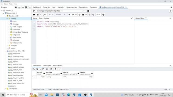Click Windows search box on taskbar
Screen dimensions: 173x97
click(x=17, y=95)
